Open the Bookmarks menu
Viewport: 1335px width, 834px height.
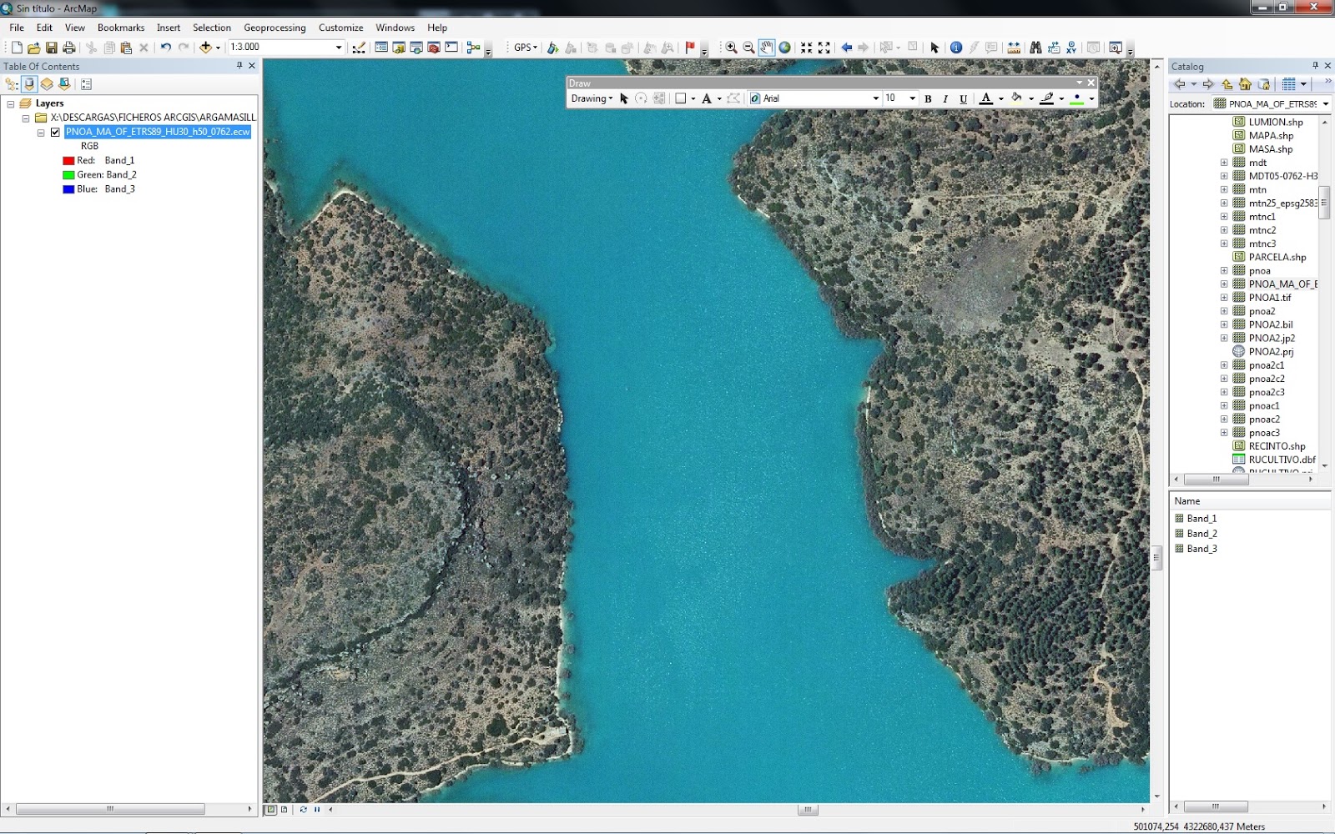(120, 28)
